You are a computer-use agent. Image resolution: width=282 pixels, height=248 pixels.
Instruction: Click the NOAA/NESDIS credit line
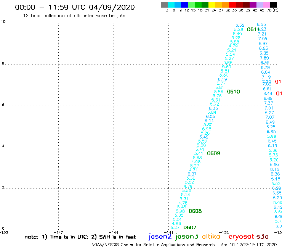coord(153,245)
